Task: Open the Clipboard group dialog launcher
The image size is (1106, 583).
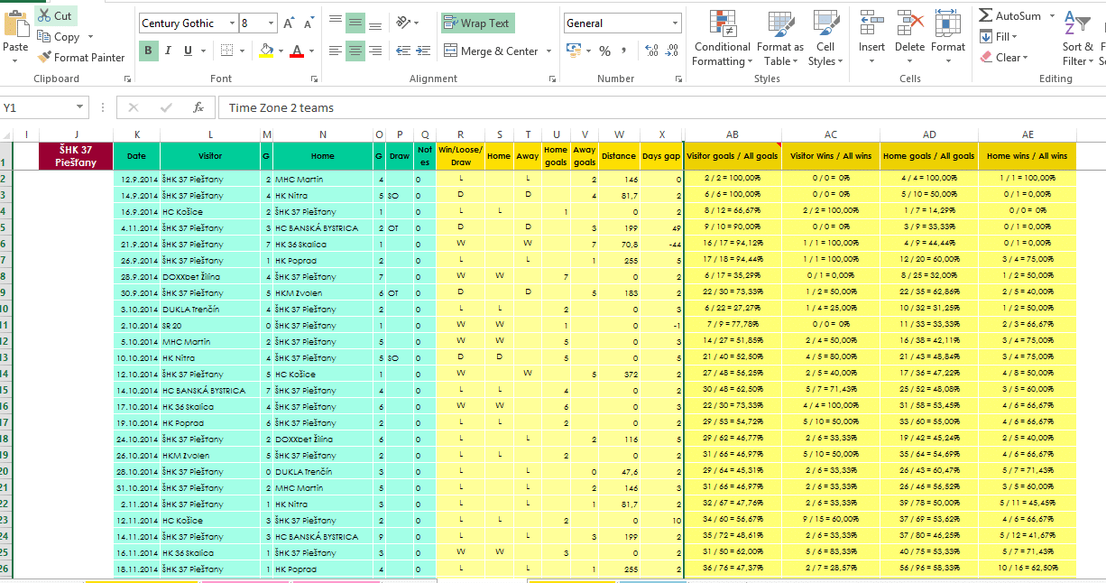Action: (x=127, y=79)
